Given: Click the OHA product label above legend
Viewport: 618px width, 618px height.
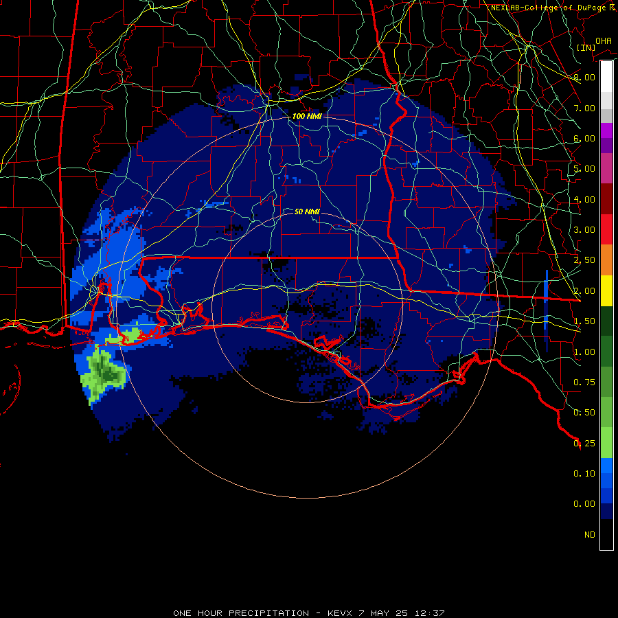Looking at the screenshot, I should [604, 41].
